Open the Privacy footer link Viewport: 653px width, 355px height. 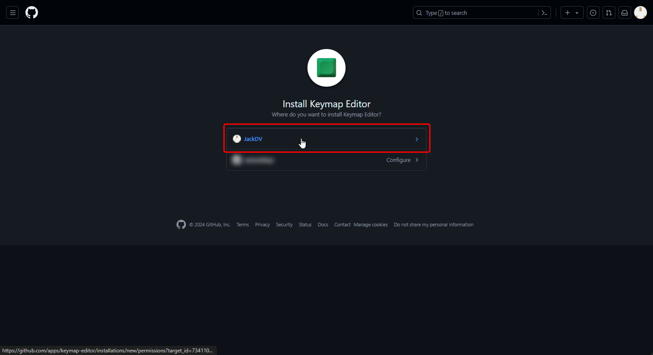262,225
